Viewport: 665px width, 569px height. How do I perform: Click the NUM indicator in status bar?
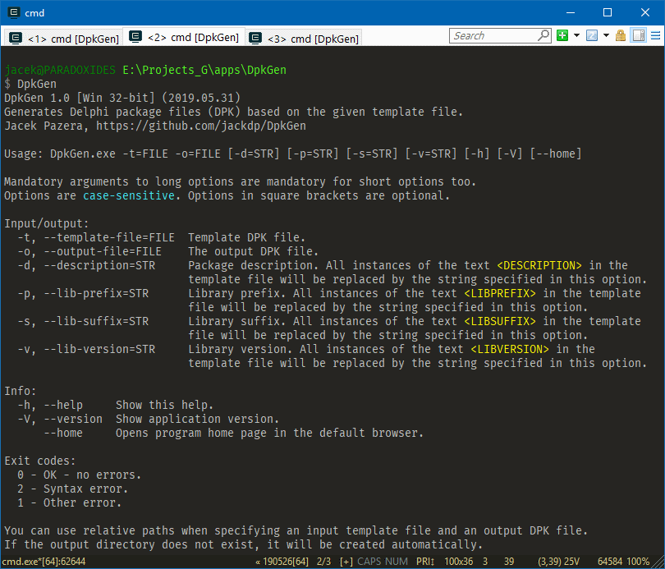[x=395, y=562]
